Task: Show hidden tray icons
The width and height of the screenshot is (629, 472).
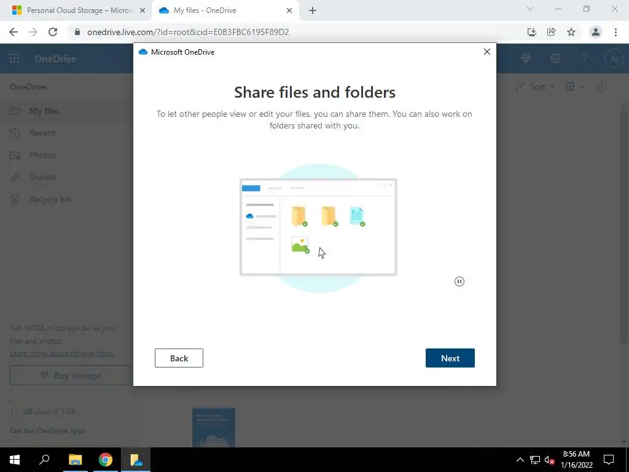Action: 520,460
